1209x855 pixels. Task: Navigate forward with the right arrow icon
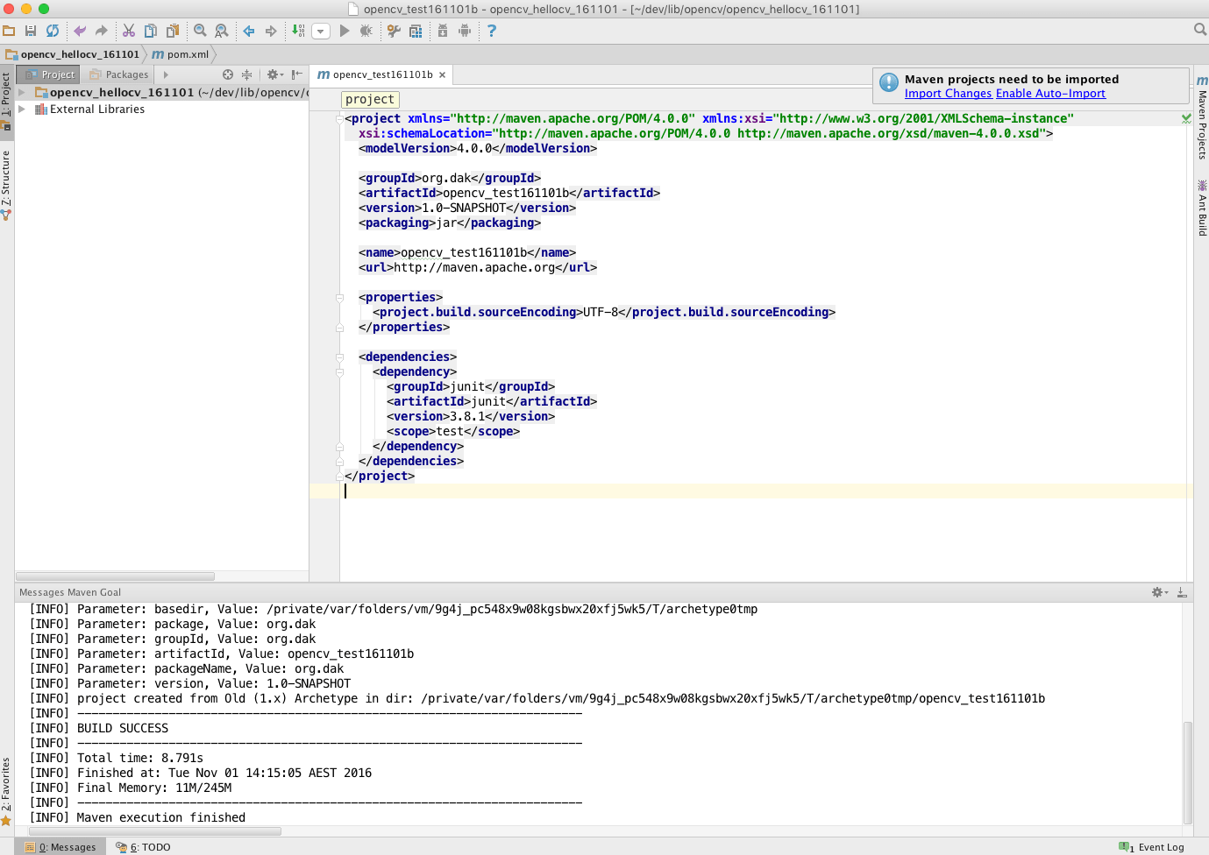click(271, 31)
